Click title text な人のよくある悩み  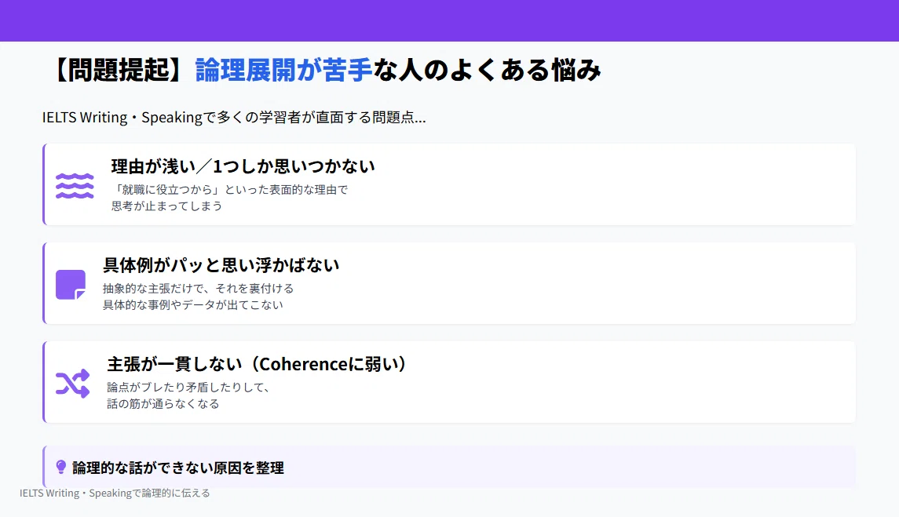488,70
